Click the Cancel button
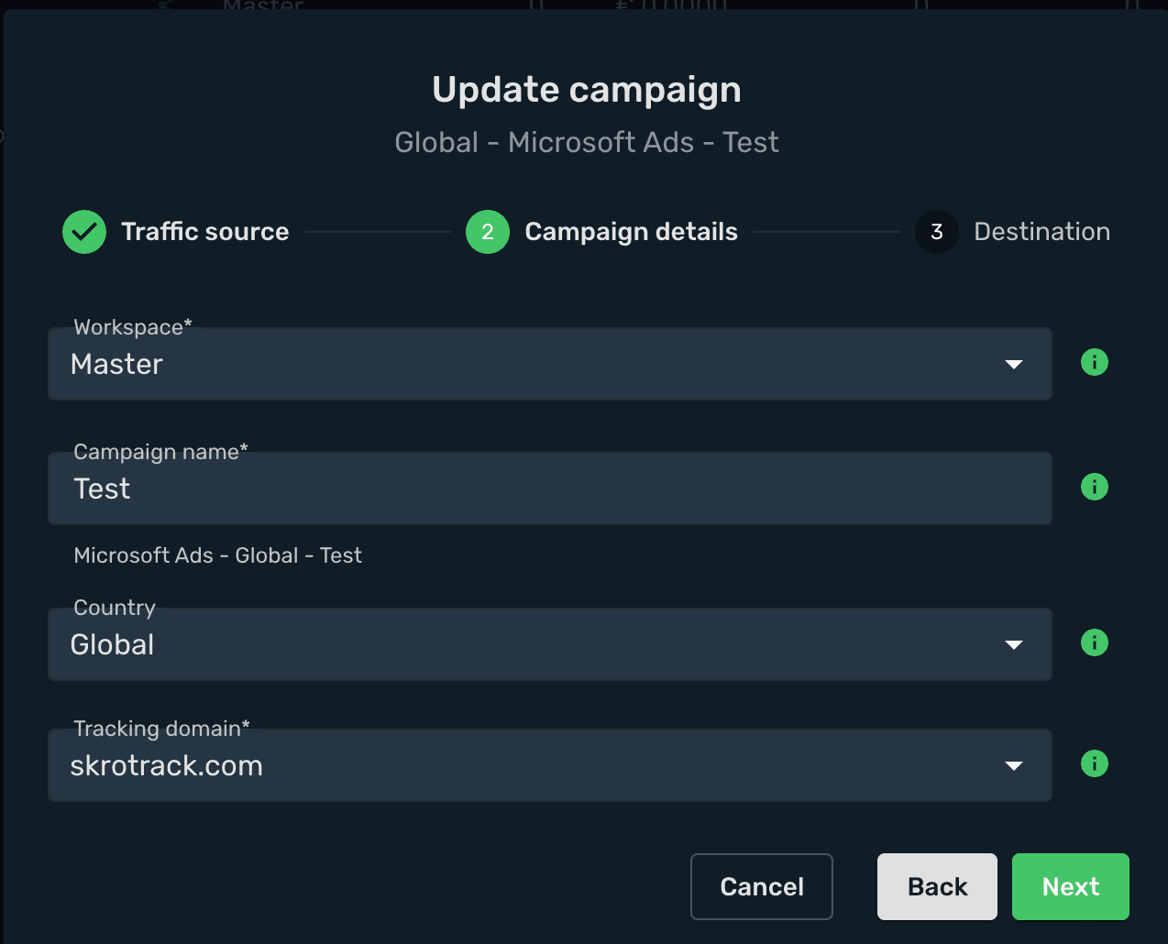 click(x=762, y=886)
